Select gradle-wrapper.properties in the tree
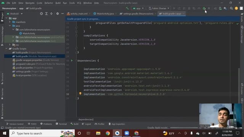The height and width of the screenshot is (137, 244). coord(35,60)
